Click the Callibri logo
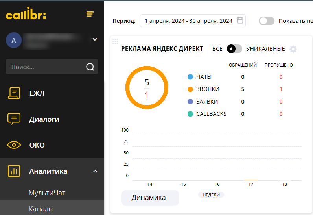The image size is (313, 215). tap(26, 13)
